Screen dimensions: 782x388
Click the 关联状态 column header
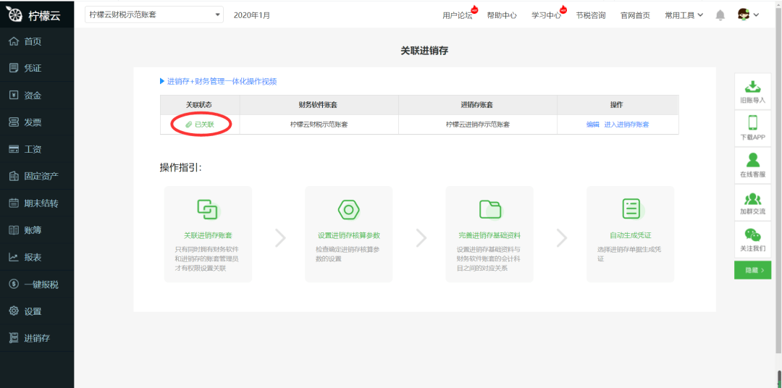click(200, 105)
